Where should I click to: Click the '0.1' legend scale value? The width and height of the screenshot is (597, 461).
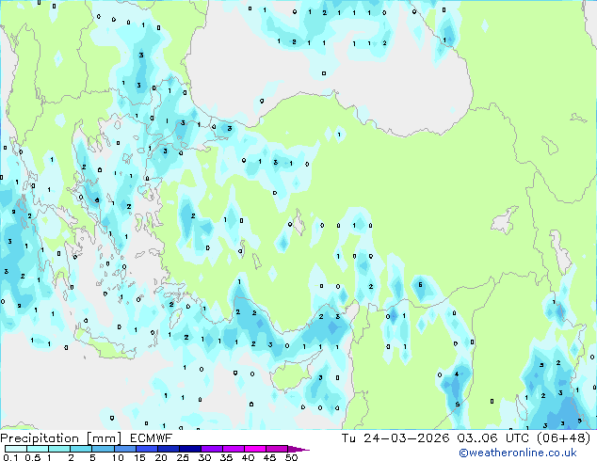point(10,457)
